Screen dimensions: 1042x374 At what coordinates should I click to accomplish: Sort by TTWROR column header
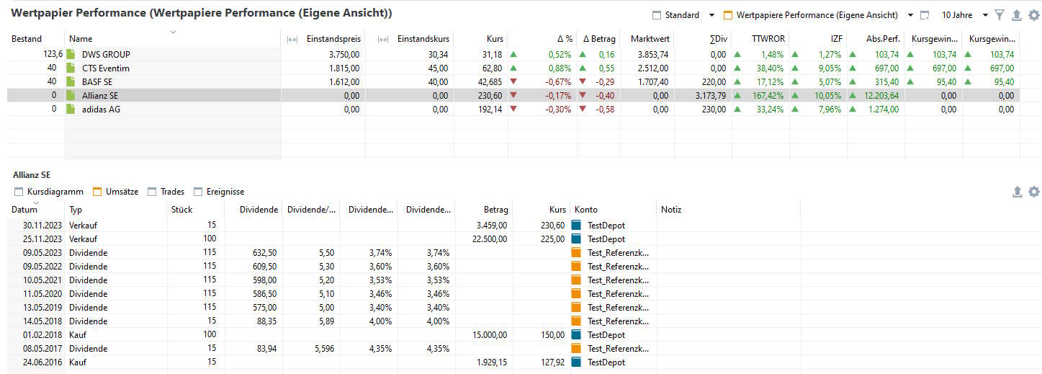pos(768,39)
